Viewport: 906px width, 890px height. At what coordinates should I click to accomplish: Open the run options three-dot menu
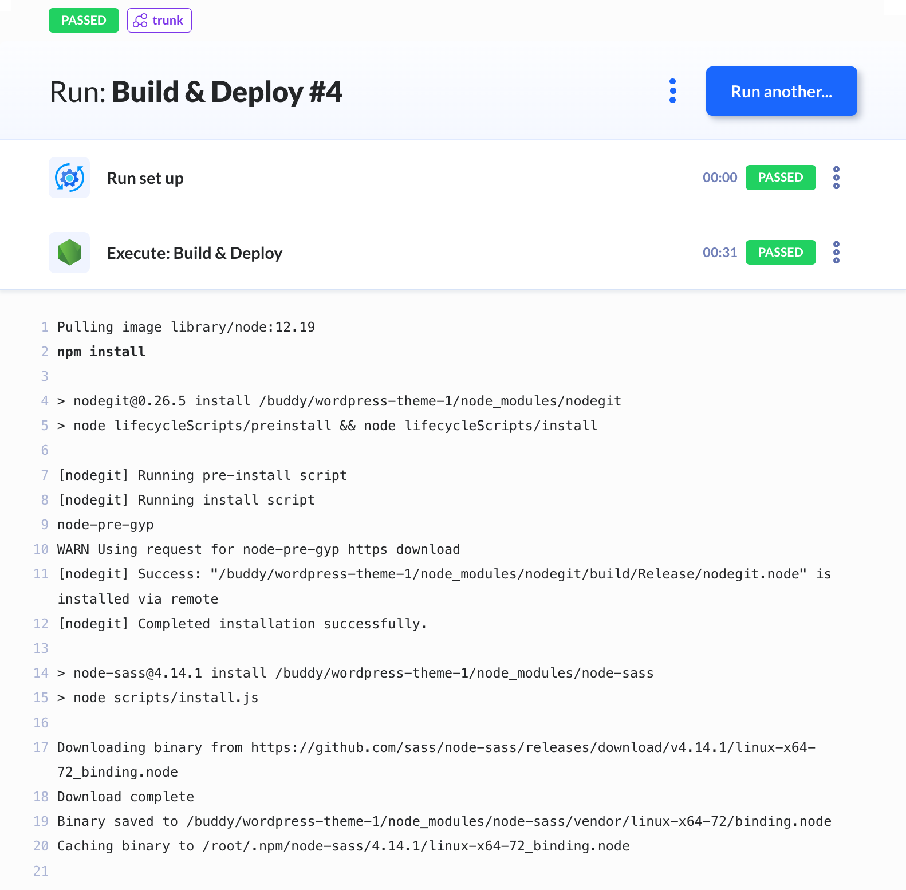coord(672,91)
